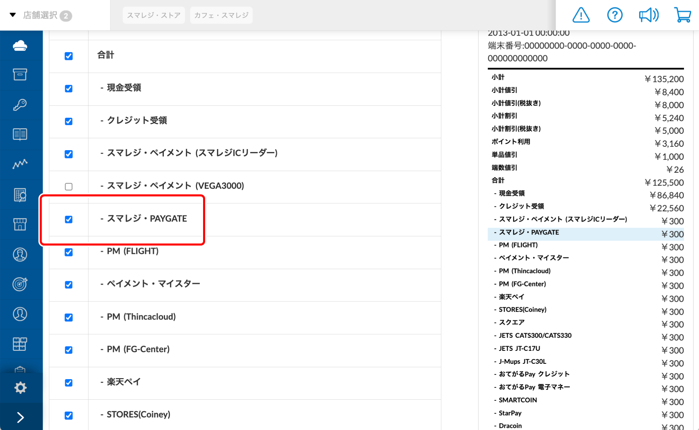The height and width of the screenshot is (430, 699).
Task: Click the ポイント利用 line in the receipt preview
Action: (586, 143)
